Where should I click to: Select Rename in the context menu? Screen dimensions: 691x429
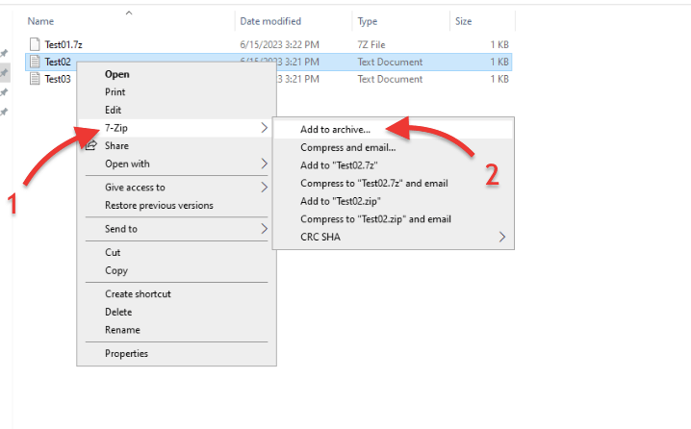pyautogui.click(x=122, y=330)
